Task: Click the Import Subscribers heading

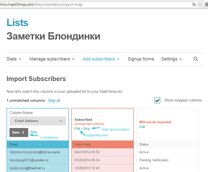Action: [36, 79]
